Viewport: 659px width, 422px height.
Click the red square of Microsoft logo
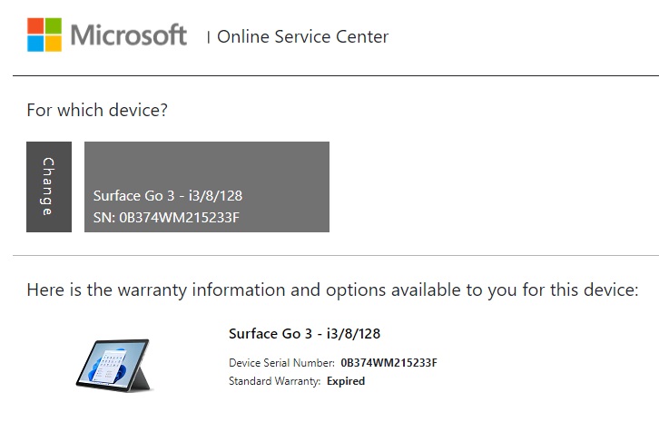[x=35, y=25]
